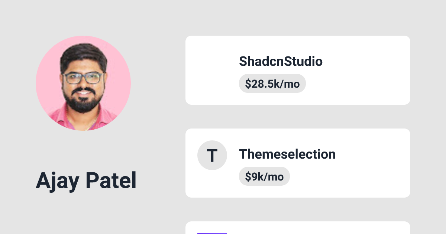Open the ShadcnStudio product title
This screenshot has height=234, width=446.
pos(281,61)
